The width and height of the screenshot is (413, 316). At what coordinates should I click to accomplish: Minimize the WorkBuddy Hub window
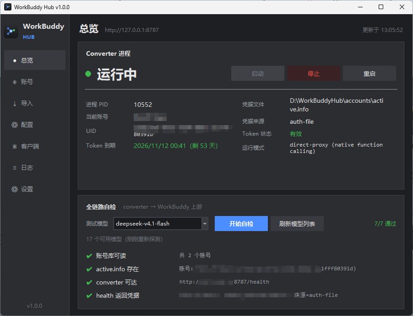click(360, 7)
